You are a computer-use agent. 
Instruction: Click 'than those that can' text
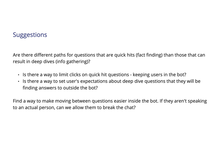pos(184,55)
